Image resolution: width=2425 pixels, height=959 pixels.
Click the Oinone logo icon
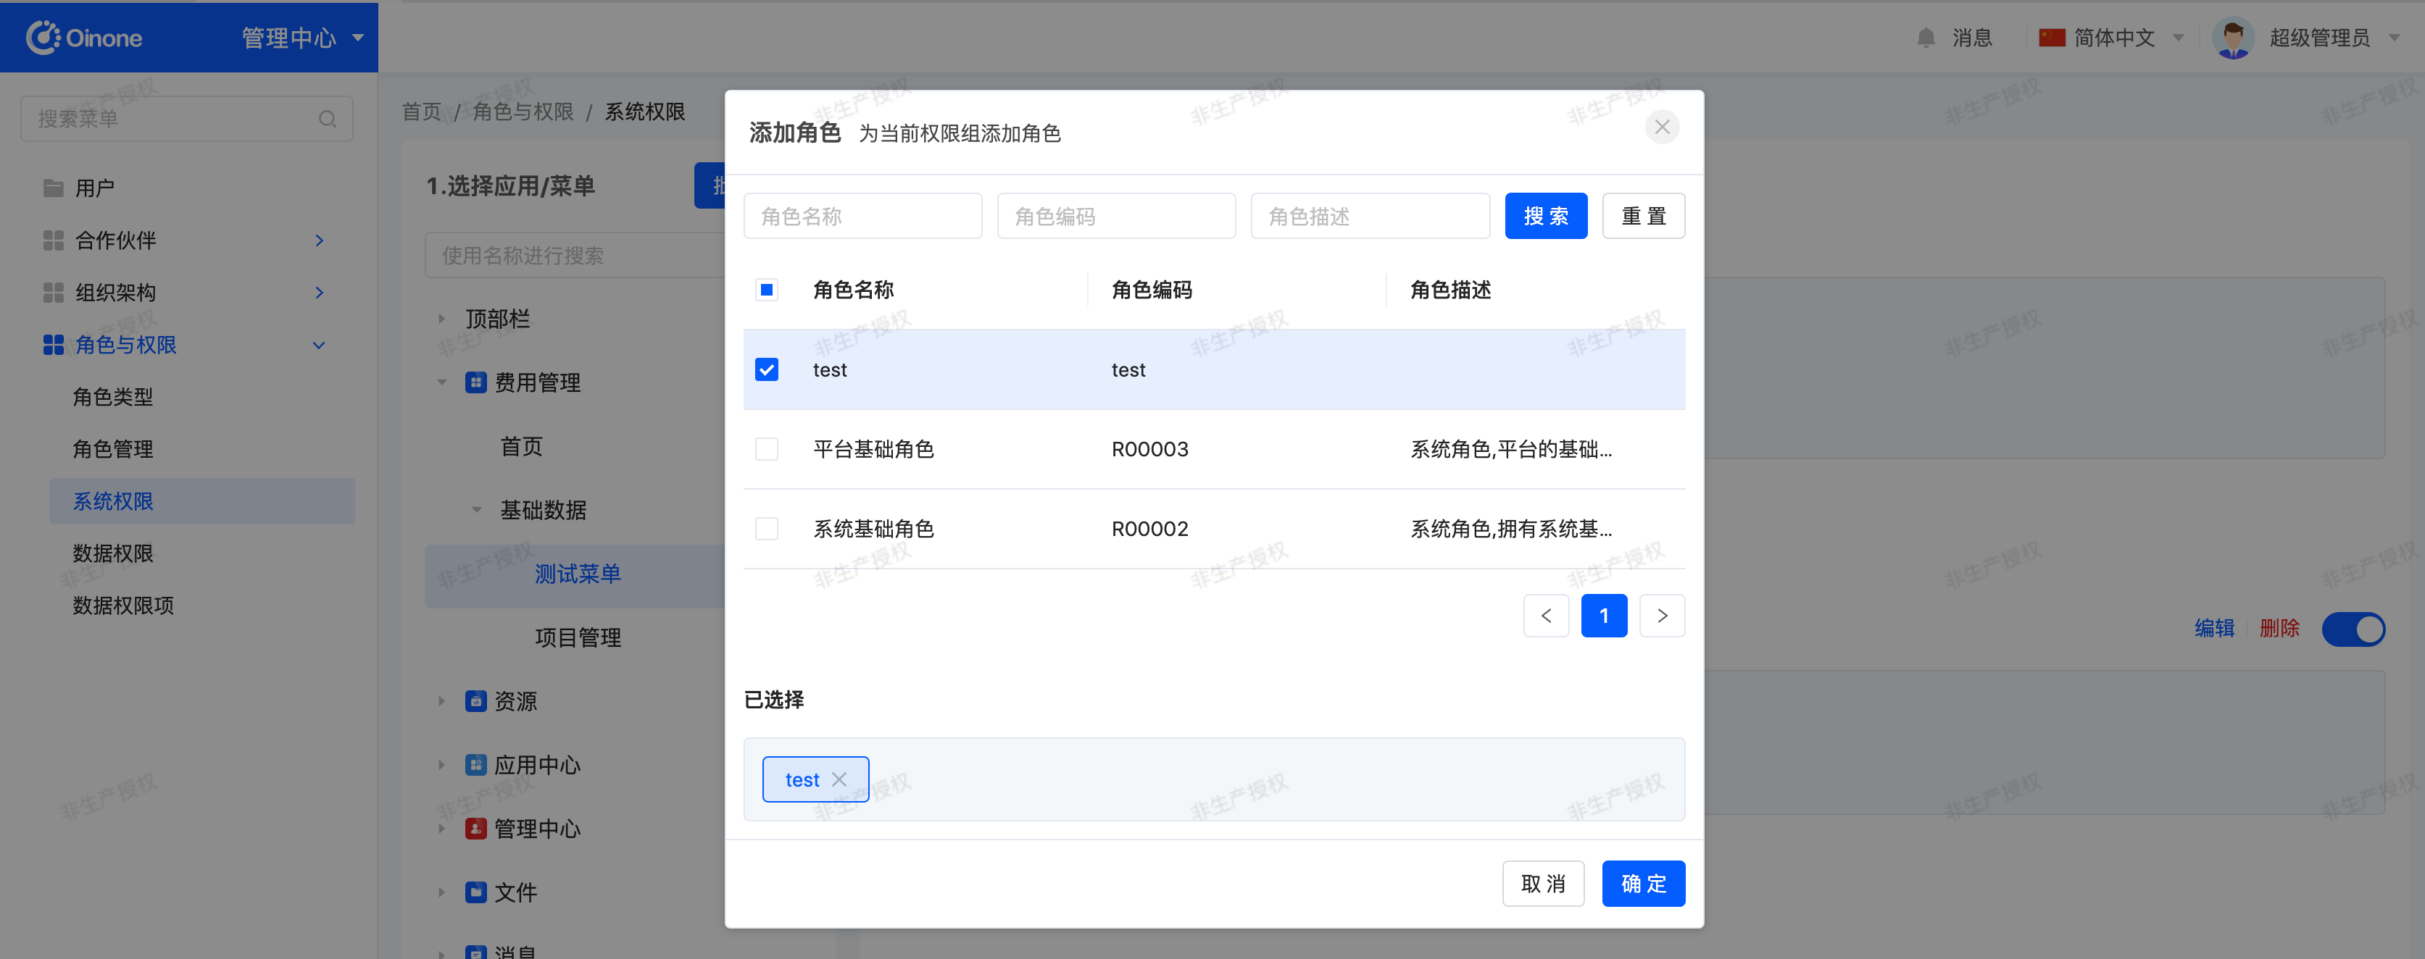point(42,38)
